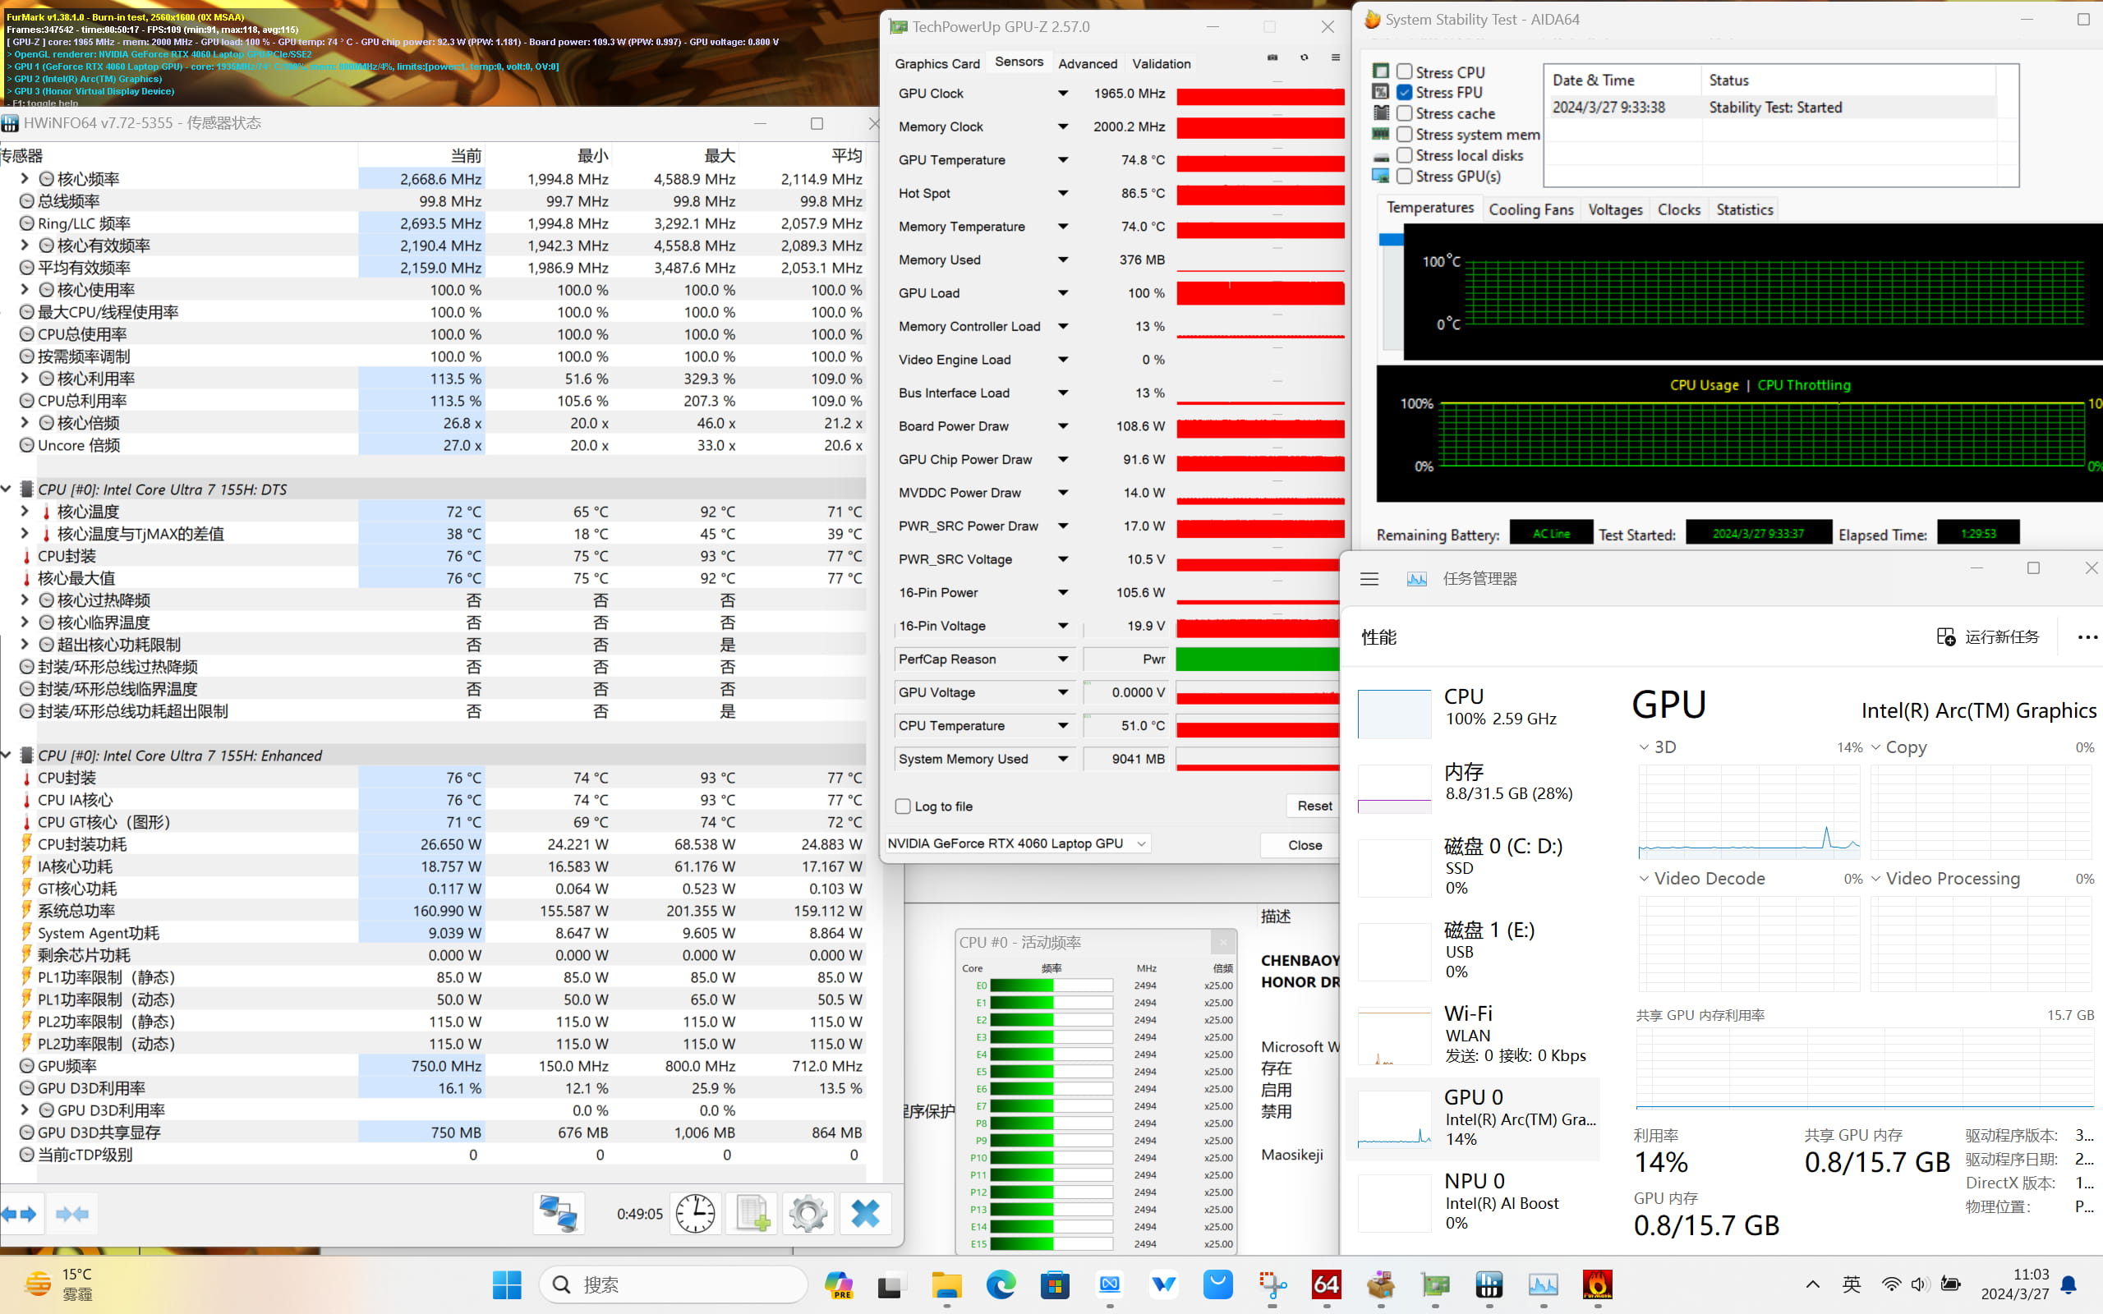Open Microsoft Store on taskbar
Screen dimensions: 2103x1314
1055,1284
